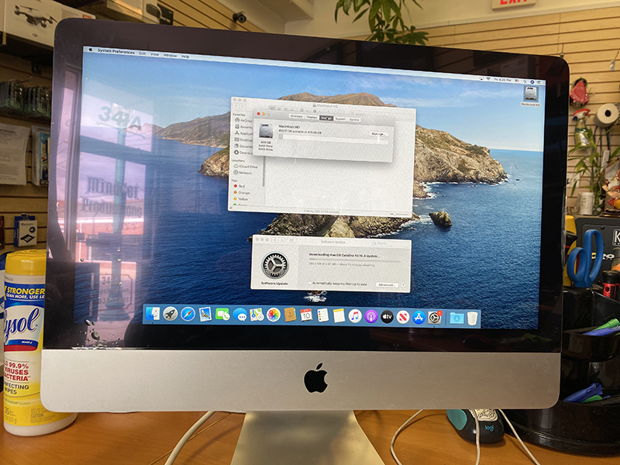Switch to the Displays tab
Screen dimensions: 620x465
[312, 118]
